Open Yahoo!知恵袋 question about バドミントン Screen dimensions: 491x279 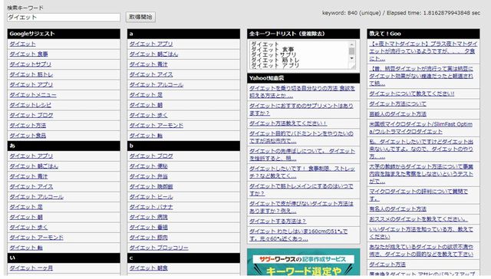[x=302, y=137]
